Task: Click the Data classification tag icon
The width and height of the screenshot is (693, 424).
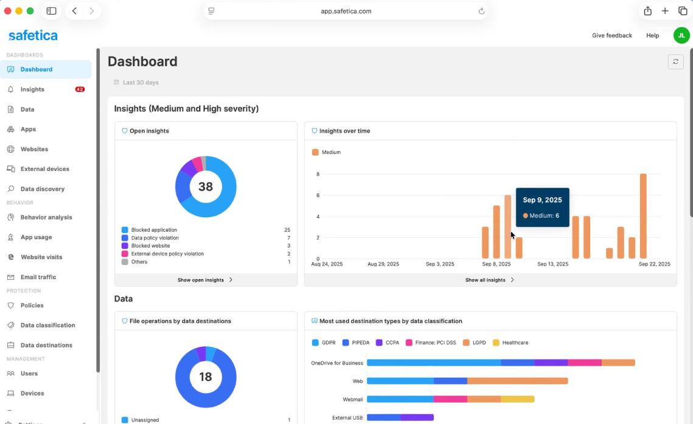Action: tap(10, 325)
